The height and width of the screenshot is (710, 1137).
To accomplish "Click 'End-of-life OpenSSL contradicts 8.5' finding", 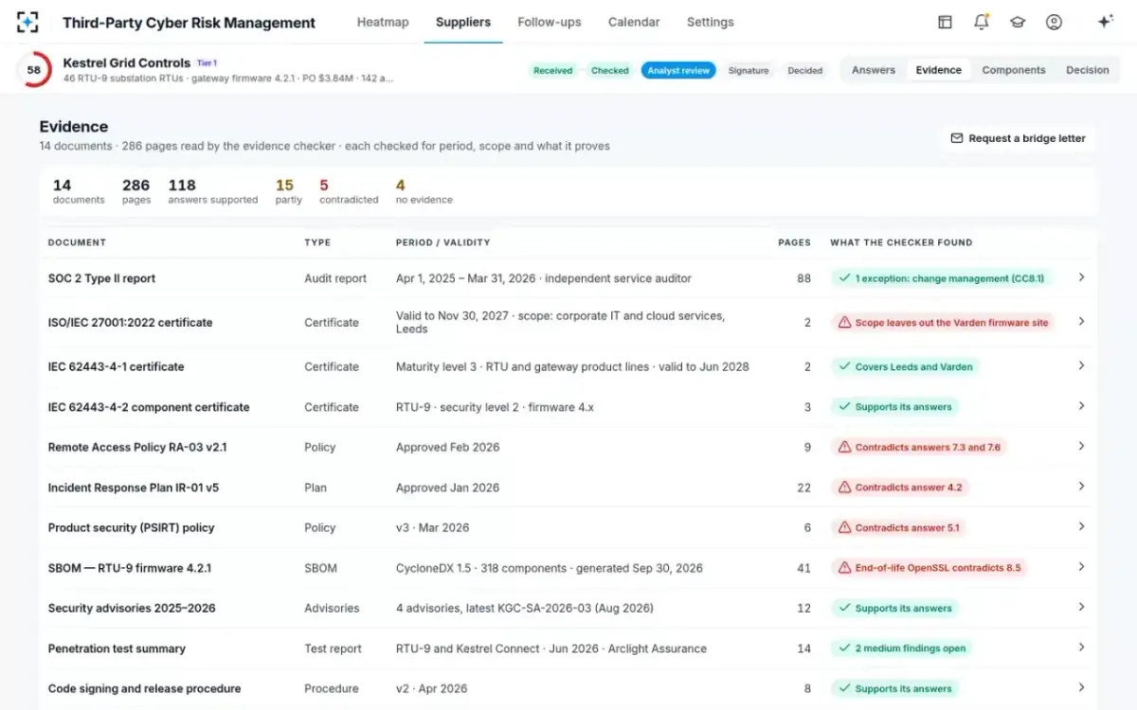I will click(929, 568).
